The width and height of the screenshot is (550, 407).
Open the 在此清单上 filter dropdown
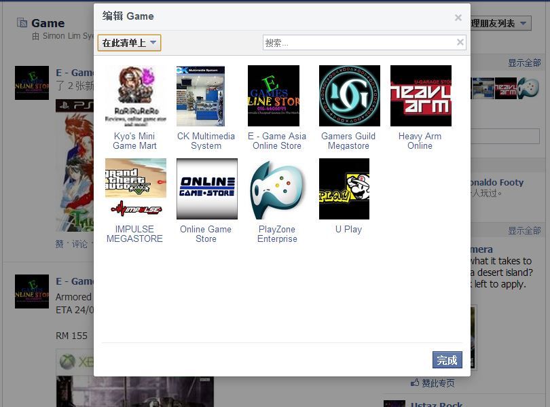pos(129,43)
